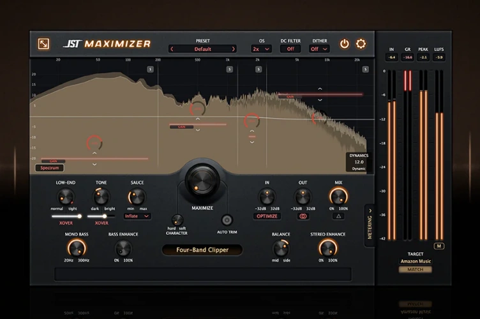
Task: Open the Inflate sauce mode dropdown
Action: point(137,216)
